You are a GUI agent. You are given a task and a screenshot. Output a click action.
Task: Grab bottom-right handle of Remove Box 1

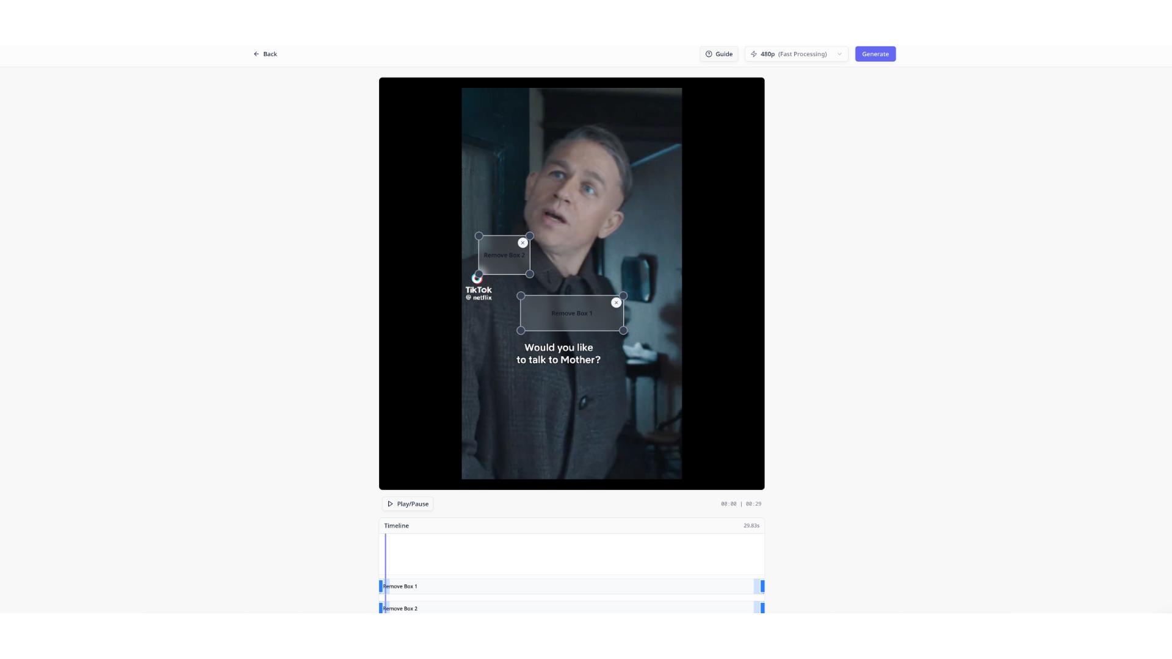623,331
